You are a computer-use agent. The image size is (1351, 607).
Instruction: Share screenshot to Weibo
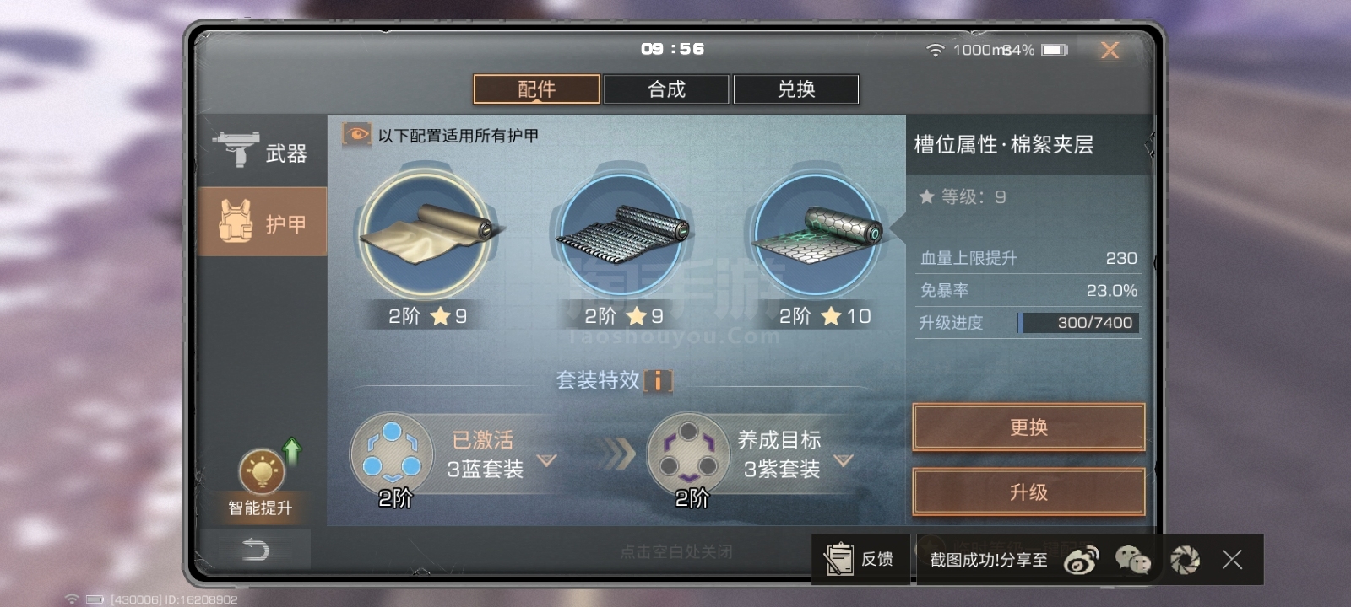tap(1082, 560)
